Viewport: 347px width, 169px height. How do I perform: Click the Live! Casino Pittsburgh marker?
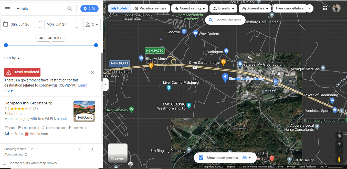point(169,88)
